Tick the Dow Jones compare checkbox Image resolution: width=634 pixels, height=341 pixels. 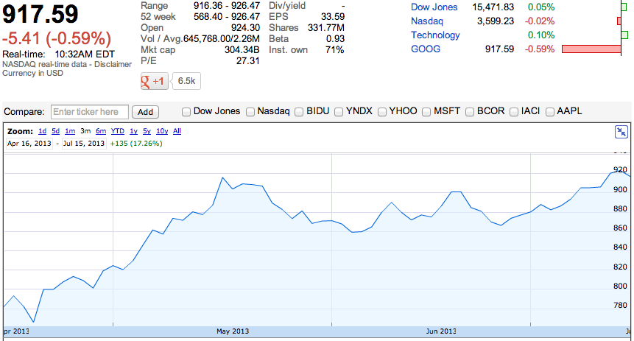(x=186, y=112)
